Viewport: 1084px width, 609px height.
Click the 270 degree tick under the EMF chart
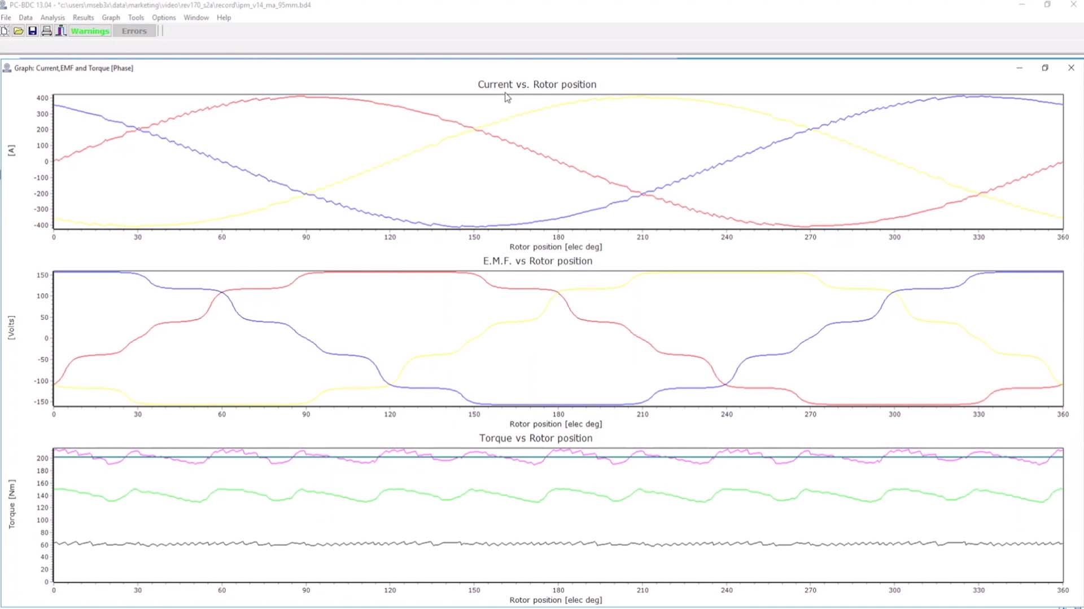[x=810, y=414]
